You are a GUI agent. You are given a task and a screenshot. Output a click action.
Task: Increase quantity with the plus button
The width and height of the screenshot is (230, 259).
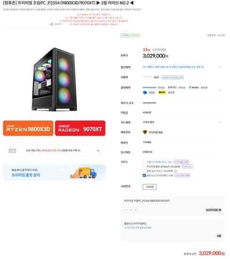(x=136, y=210)
